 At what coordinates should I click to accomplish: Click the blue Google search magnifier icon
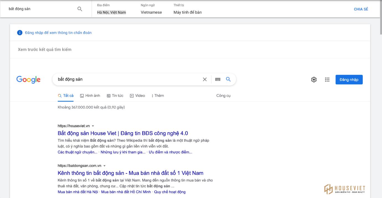click(x=228, y=79)
